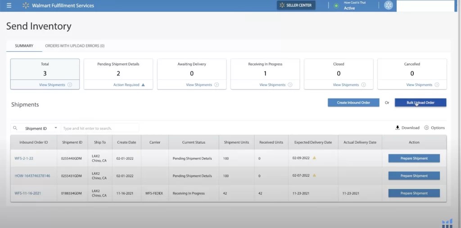
Task: Click Action Required under Pending Shipment Details
Action: pos(126,85)
